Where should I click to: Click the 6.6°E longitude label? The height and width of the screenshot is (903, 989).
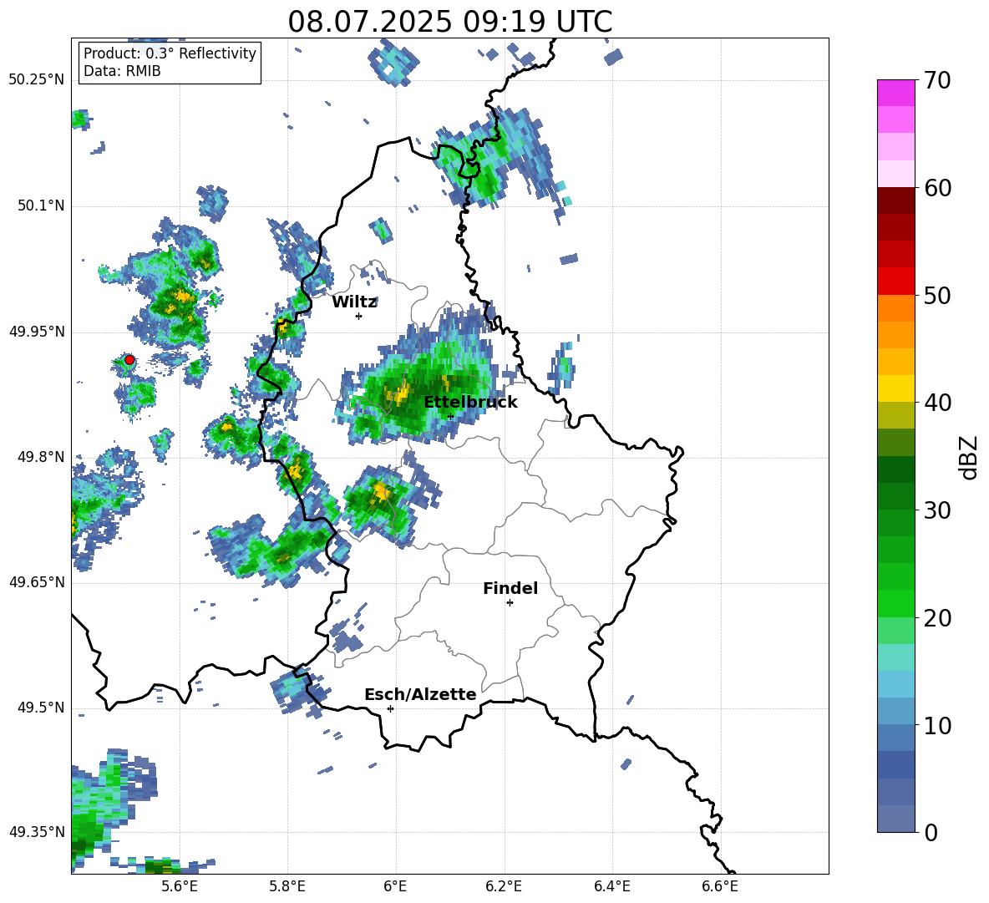(720, 886)
